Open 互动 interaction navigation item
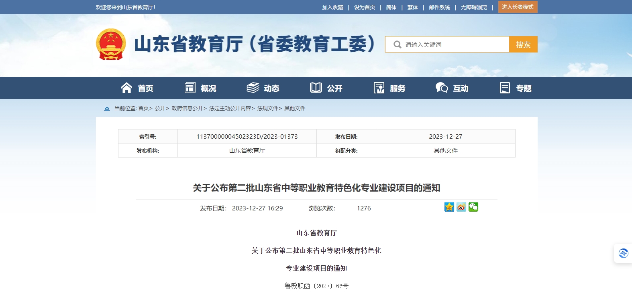Image resolution: width=632 pixels, height=303 pixels. tap(452, 88)
